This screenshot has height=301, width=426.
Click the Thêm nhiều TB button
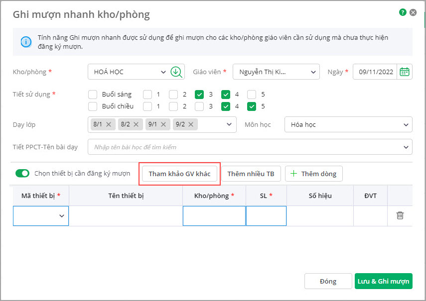[x=251, y=174]
